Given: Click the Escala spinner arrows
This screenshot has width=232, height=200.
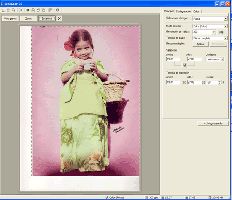Looking at the screenshot, I should (220, 82).
